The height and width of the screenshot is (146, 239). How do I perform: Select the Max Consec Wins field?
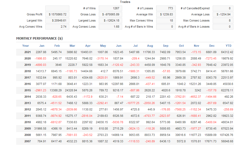point(166,20)
